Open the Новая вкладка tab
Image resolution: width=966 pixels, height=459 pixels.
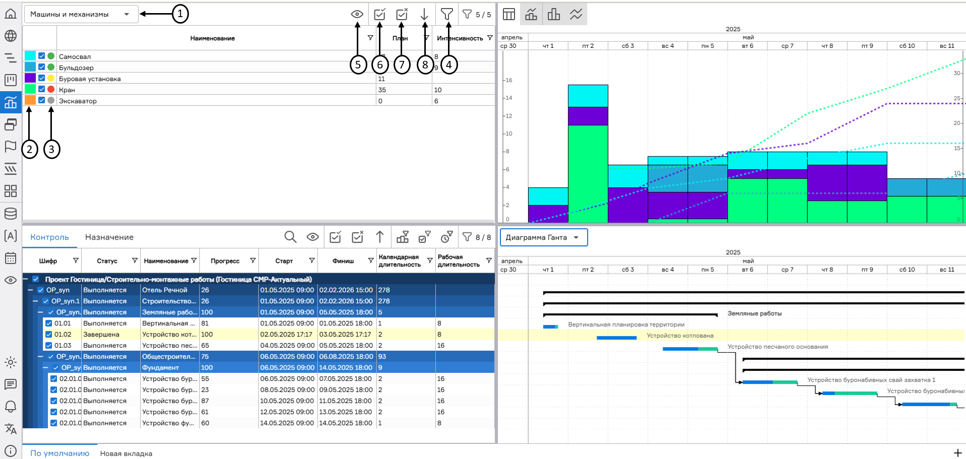126,453
